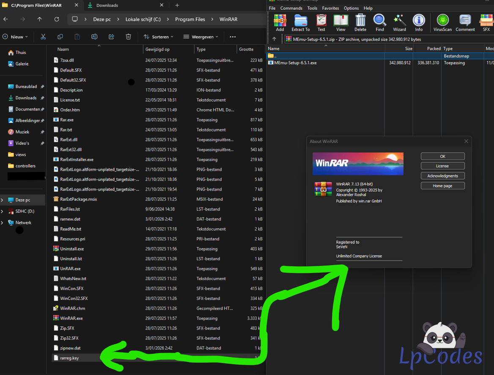Expand the Weergeven view dropdown
This screenshot has width=494, height=375.
(200, 37)
